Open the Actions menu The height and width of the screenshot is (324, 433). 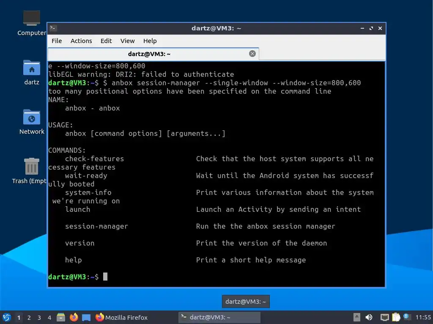81,41
